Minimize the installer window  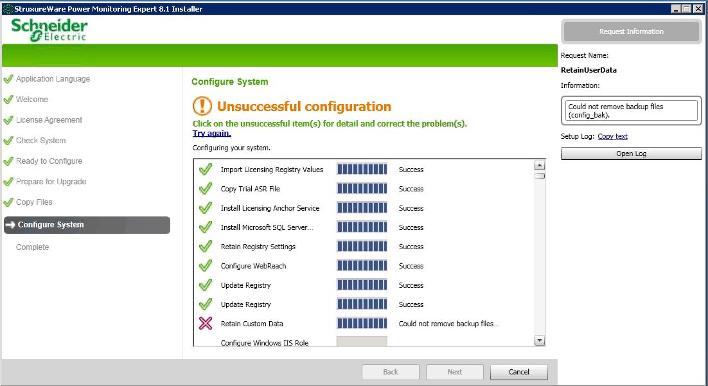click(676, 8)
